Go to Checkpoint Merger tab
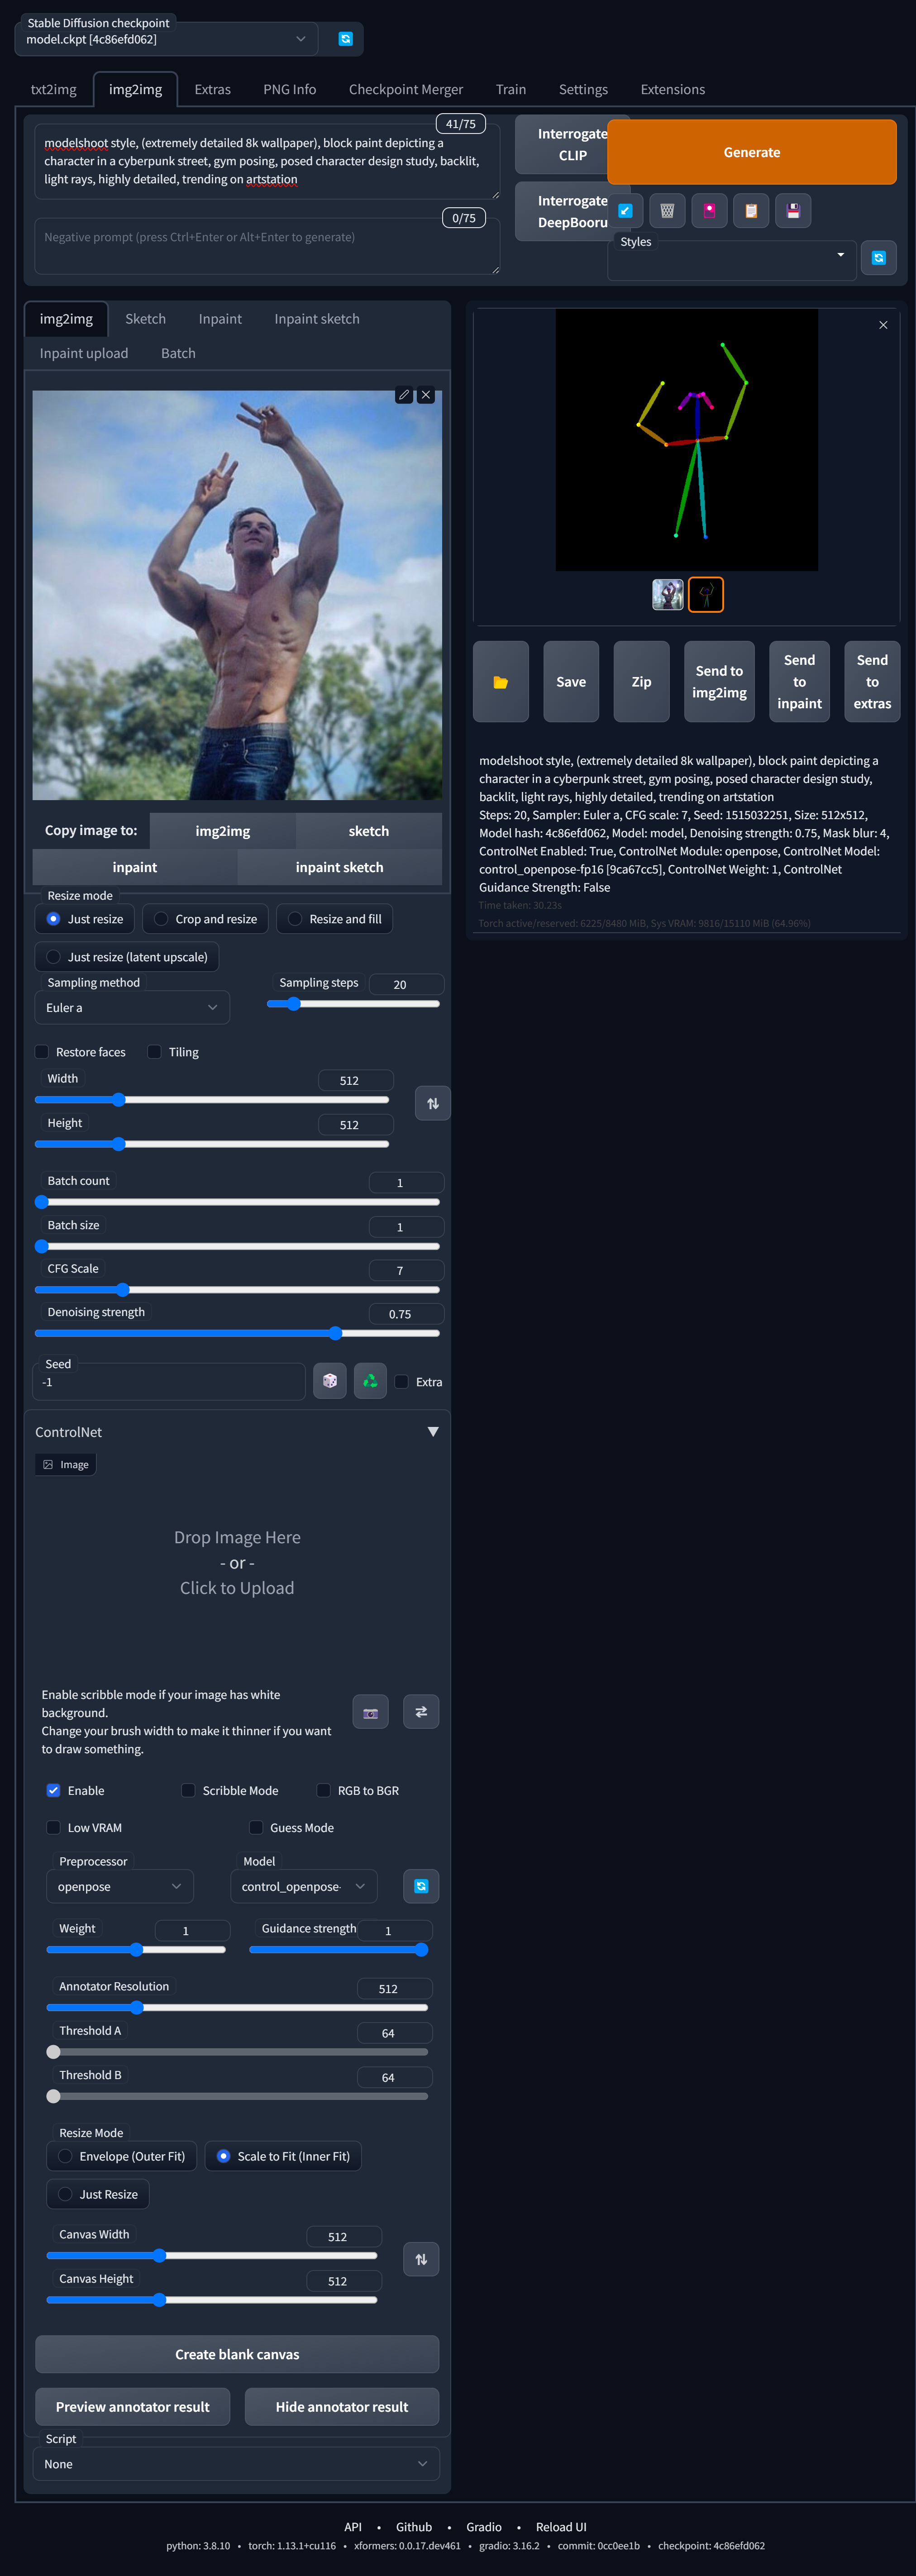 pyautogui.click(x=406, y=89)
